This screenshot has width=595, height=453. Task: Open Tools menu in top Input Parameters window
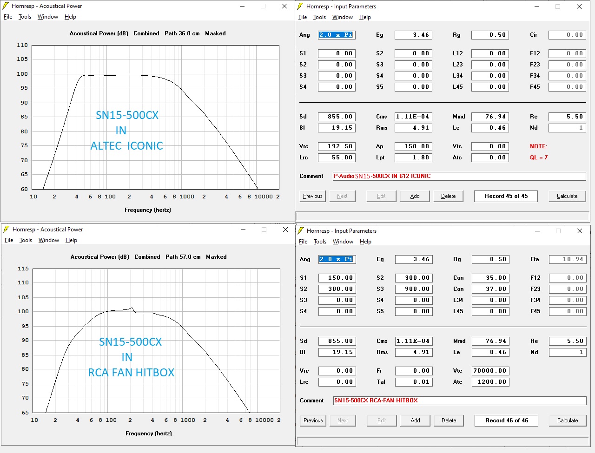tap(319, 17)
